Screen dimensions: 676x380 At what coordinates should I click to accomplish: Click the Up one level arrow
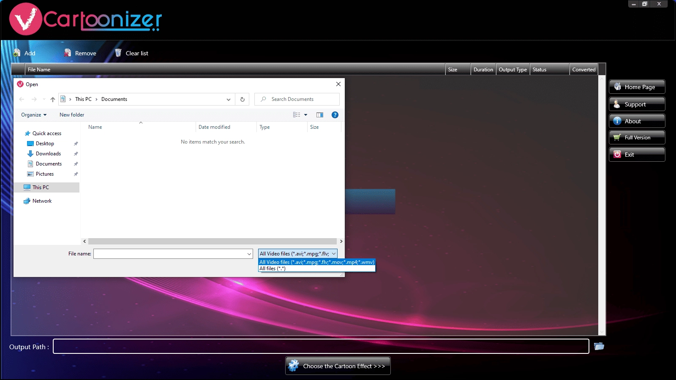(x=53, y=99)
